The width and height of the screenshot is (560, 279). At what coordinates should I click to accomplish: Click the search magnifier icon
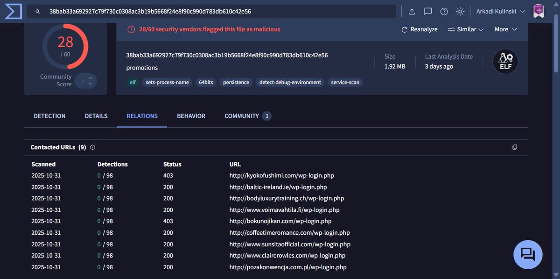click(x=37, y=11)
